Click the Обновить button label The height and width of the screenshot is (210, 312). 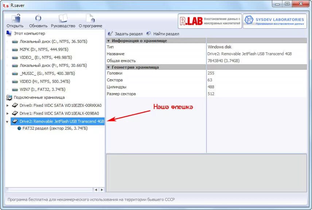(x=38, y=26)
